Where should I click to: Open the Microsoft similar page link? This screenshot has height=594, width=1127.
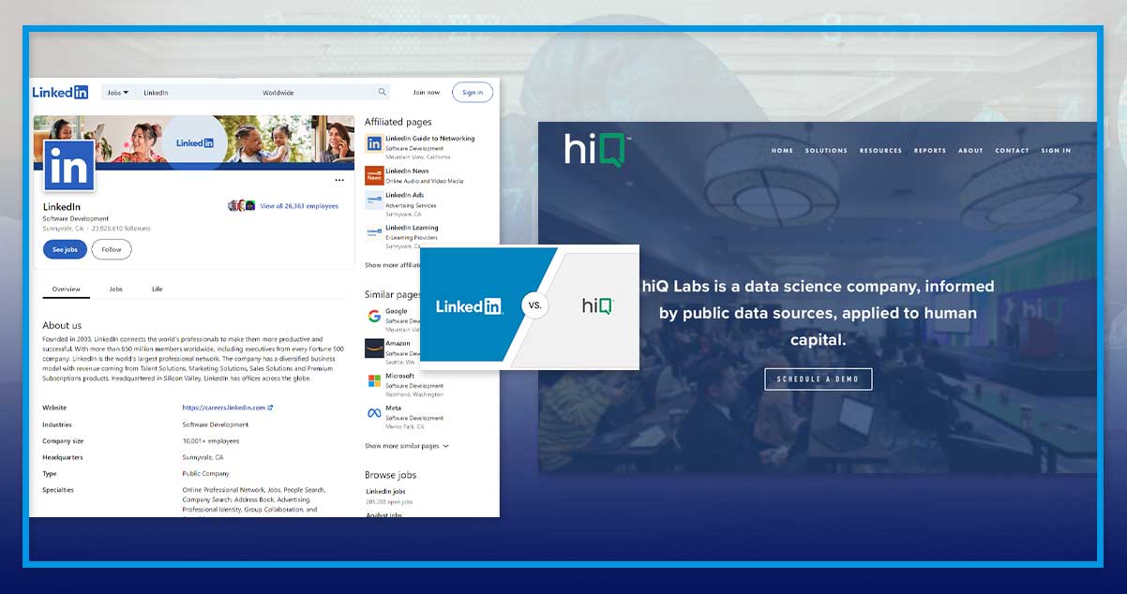pyautogui.click(x=399, y=376)
